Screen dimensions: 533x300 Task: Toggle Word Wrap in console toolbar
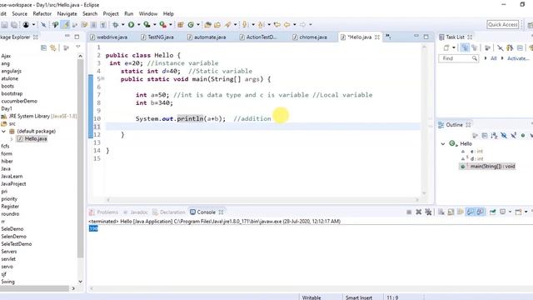[461, 212]
